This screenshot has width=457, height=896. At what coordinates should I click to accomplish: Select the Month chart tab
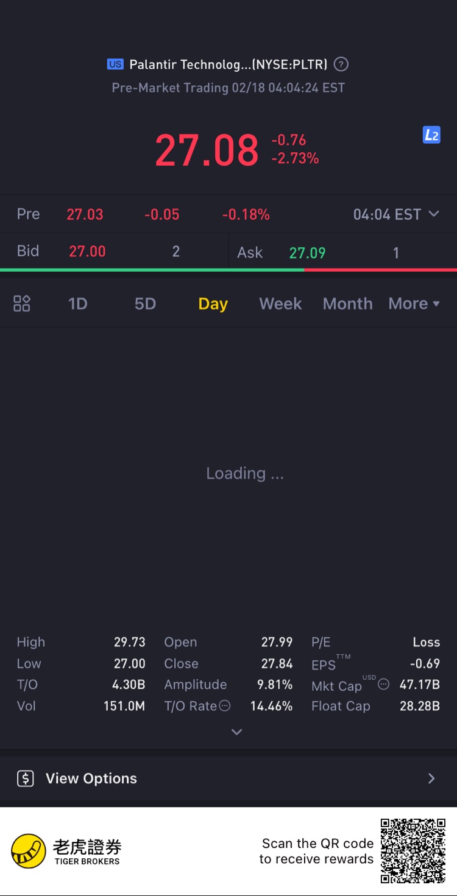click(347, 303)
